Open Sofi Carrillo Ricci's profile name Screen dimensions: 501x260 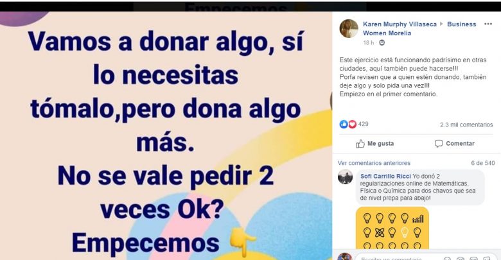pyautogui.click(x=385, y=177)
